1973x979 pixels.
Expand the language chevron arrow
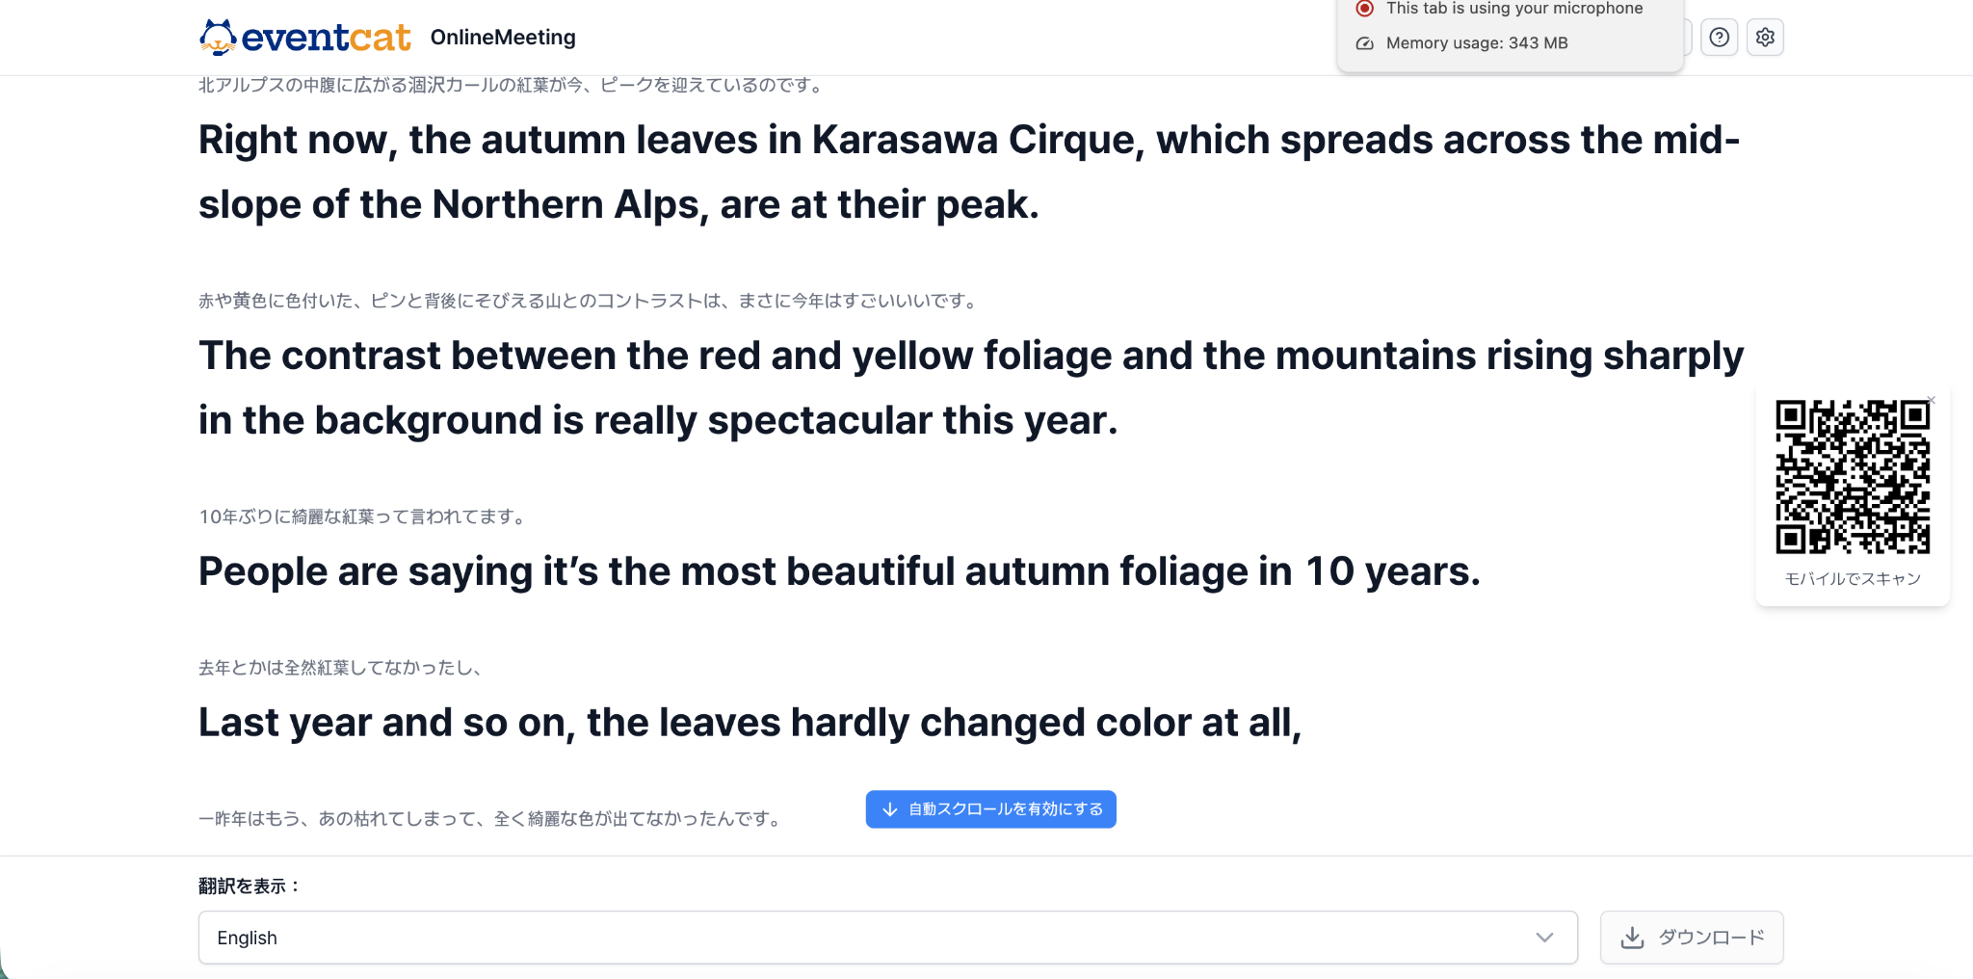point(1544,938)
